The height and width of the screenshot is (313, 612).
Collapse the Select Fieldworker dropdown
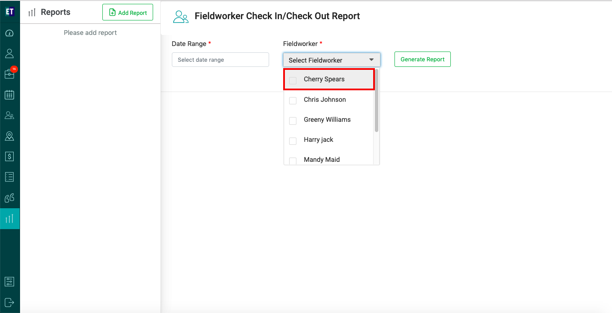pyautogui.click(x=332, y=60)
